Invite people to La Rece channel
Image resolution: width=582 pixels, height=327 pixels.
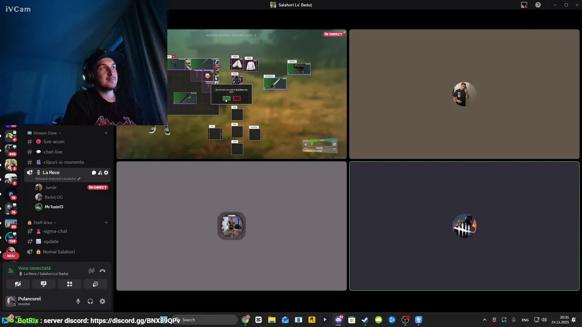100,173
